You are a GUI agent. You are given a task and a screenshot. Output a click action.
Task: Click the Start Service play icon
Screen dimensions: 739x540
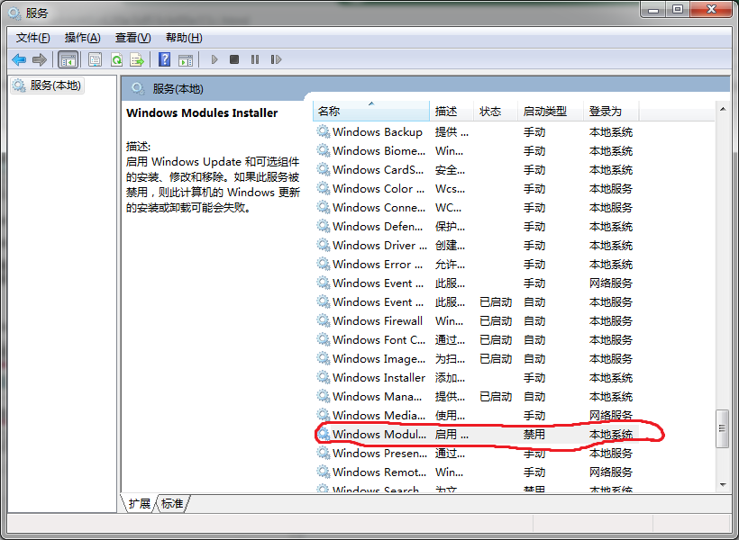[x=214, y=59]
